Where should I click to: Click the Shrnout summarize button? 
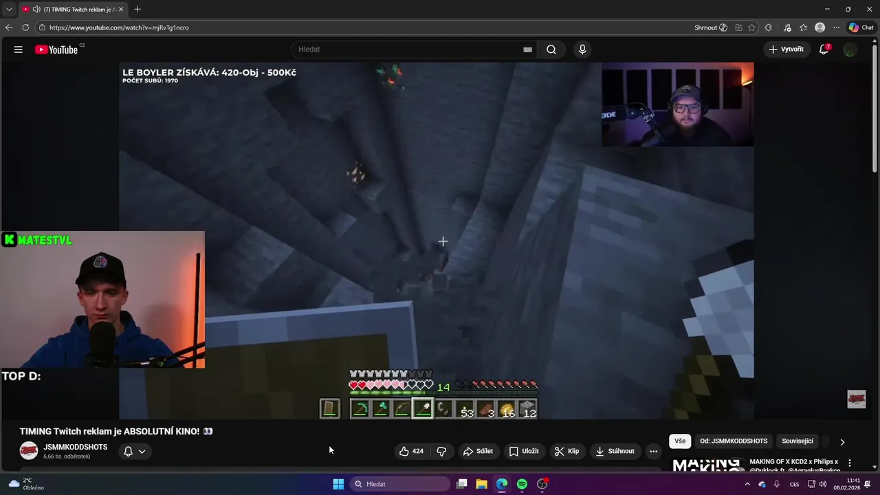point(711,27)
